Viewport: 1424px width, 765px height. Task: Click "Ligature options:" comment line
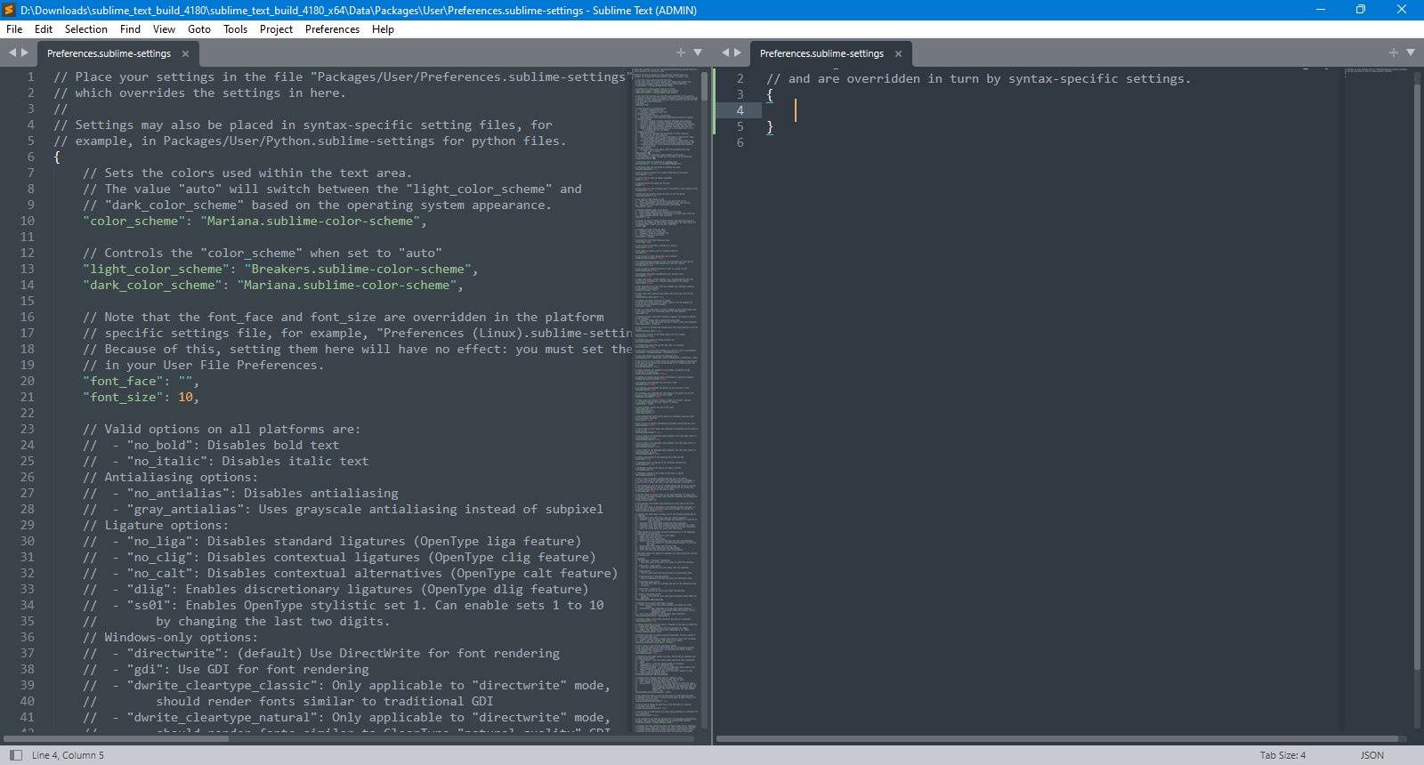click(x=156, y=525)
